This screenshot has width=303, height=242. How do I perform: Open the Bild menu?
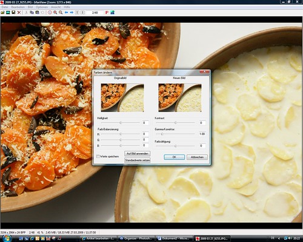30,7
